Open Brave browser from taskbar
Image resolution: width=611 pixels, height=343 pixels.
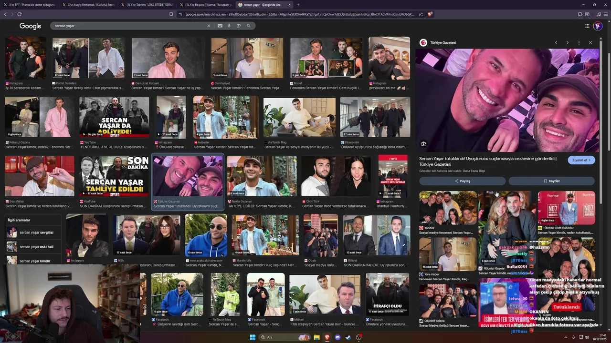click(327, 337)
